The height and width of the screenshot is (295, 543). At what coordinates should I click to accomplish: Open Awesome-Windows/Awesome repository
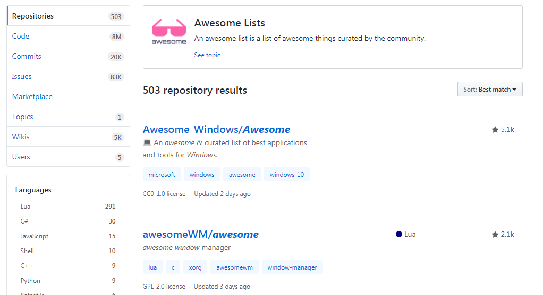point(216,129)
